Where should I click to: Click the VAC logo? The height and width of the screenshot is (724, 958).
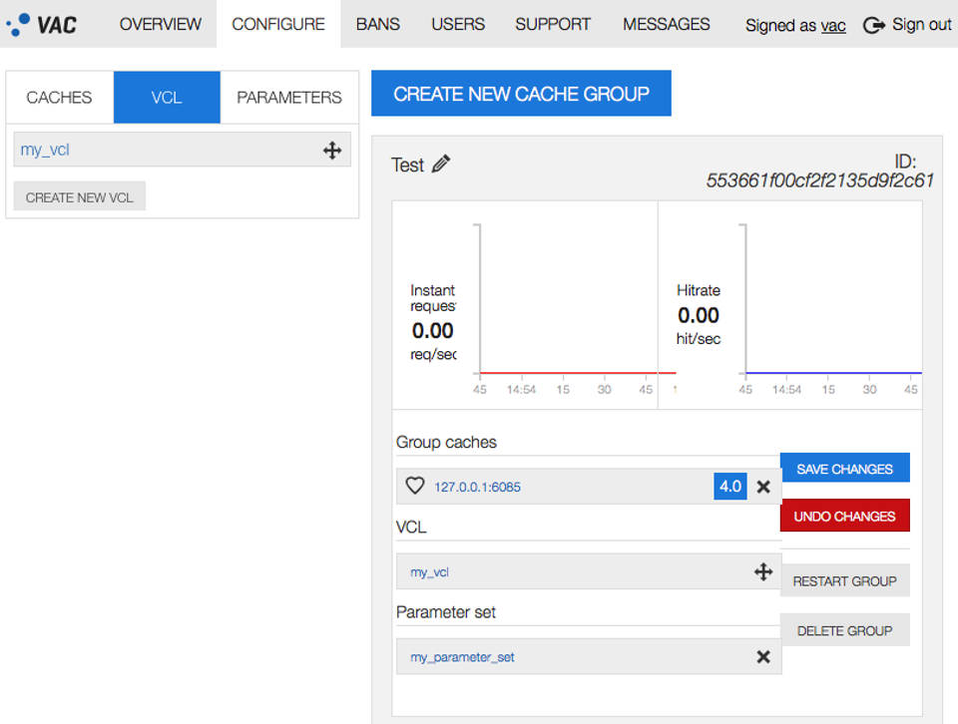coord(44,24)
